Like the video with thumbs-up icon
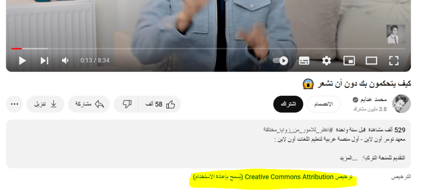The image size is (421, 190). (x=160, y=104)
